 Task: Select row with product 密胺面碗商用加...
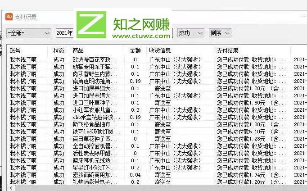tap(157, 175)
